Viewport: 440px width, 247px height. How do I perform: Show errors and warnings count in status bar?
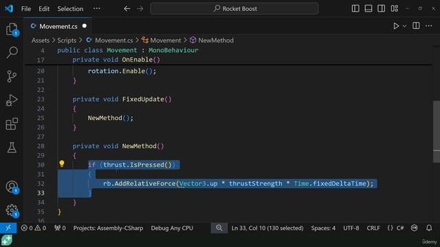tap(34, 228)
